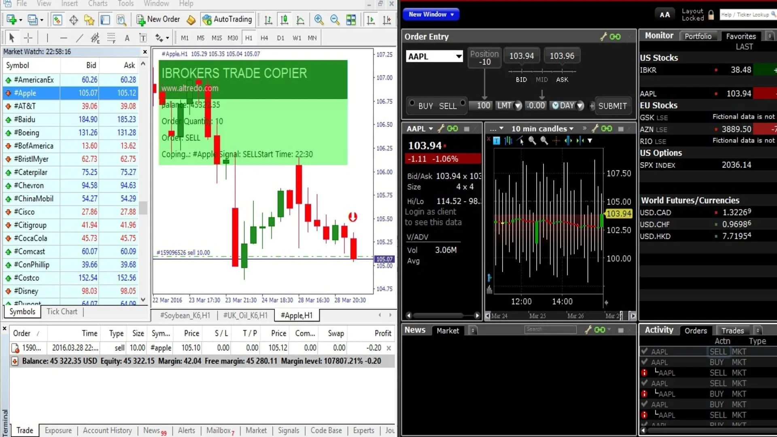This screenshot has width=777, height=437.
Task: Select the trendline drawing tool
Action: tap(79, 38)
